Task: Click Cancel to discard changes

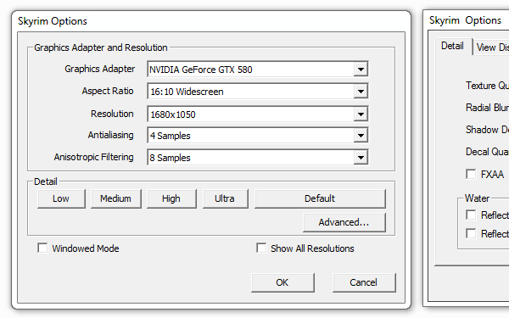Action: [364, 282]
